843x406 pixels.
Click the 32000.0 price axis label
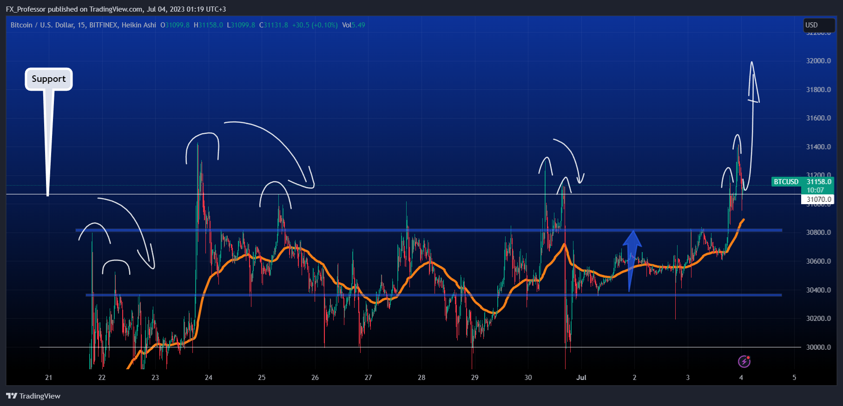coord(818,61)
